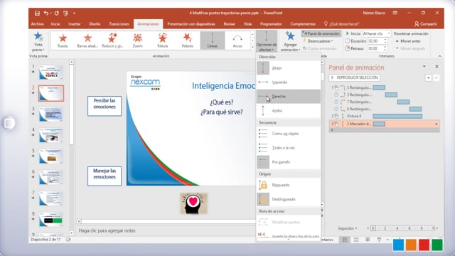The image size is (455, 256).
Task: Select the Rebote animation effect
Action: coord(188,41)
